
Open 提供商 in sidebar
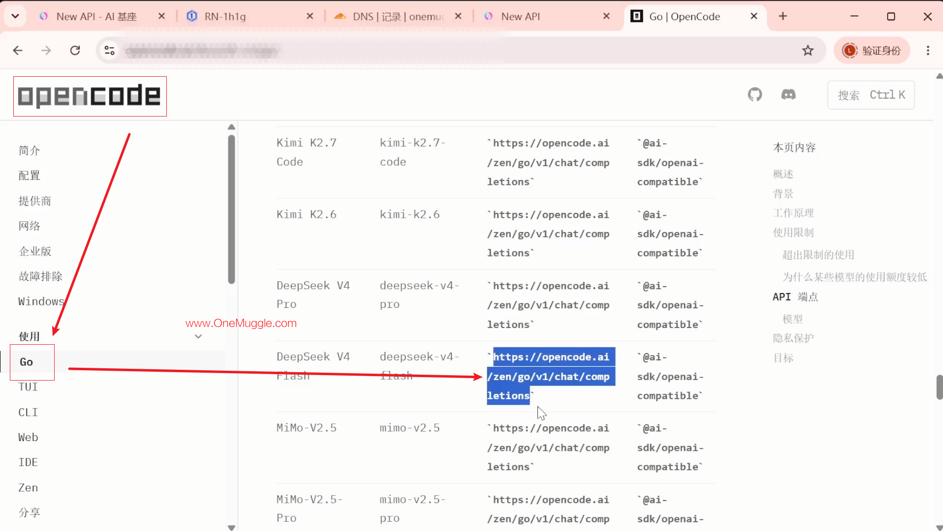tap(34, 201)
